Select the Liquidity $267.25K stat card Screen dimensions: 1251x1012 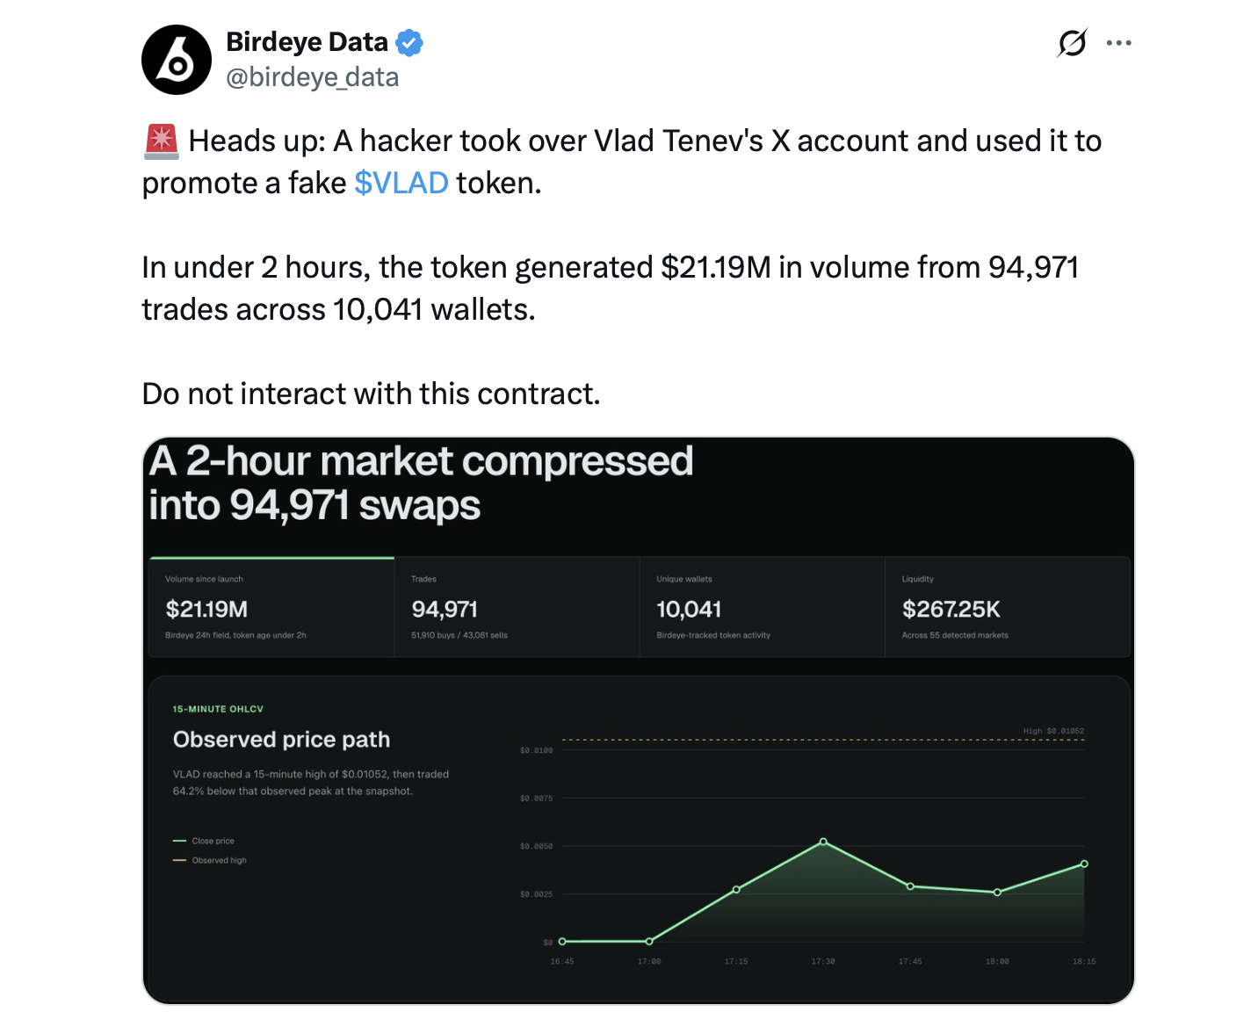click(1008, 607)
